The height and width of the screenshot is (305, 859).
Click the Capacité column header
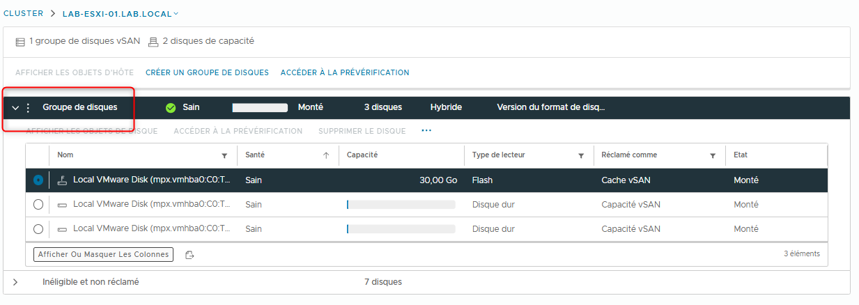pos(362,155)
